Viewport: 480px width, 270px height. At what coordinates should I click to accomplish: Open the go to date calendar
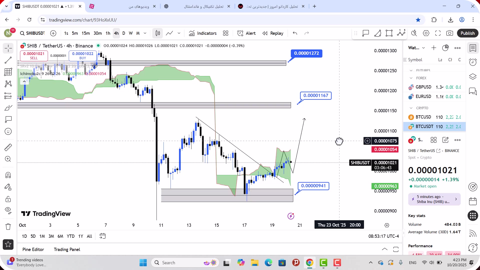pos(102,236)
